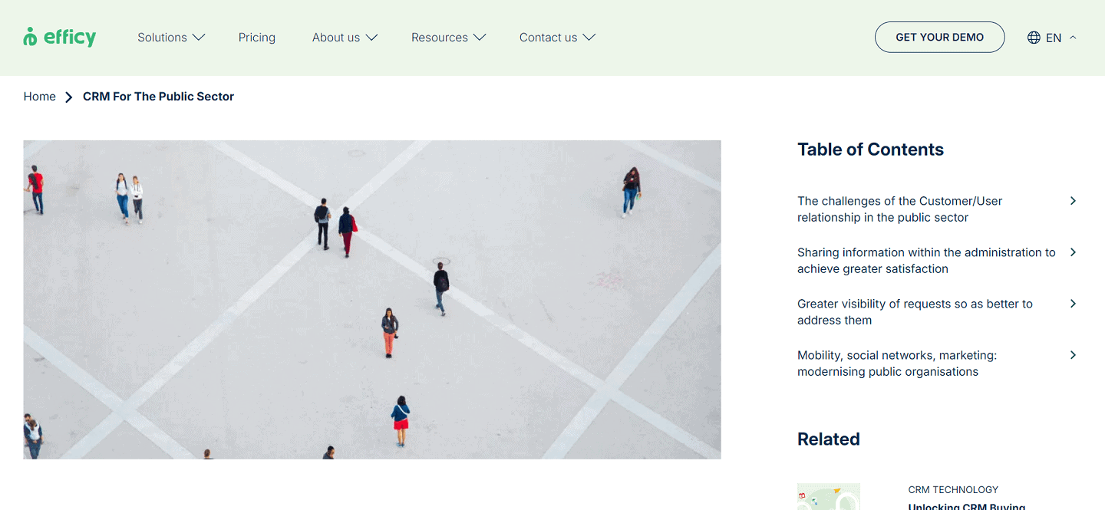
Task: Click the breadcrumb arrow separator icon
Action: coord(69,97)
